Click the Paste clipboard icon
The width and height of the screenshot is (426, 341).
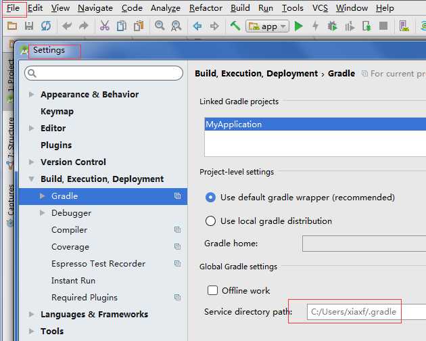click(x=139, y=26)
